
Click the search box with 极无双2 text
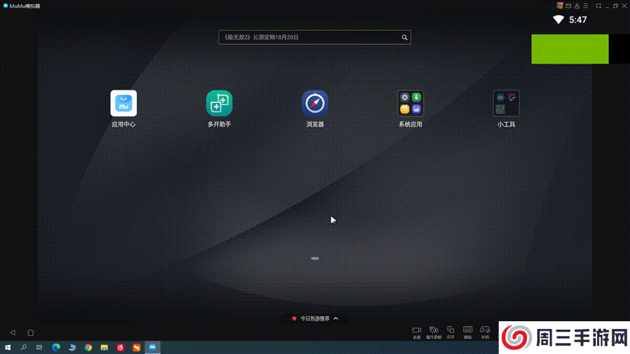[x=308, y=37]
